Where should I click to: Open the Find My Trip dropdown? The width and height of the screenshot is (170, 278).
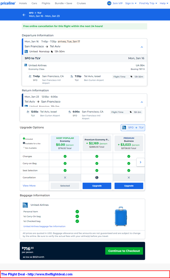148,3
